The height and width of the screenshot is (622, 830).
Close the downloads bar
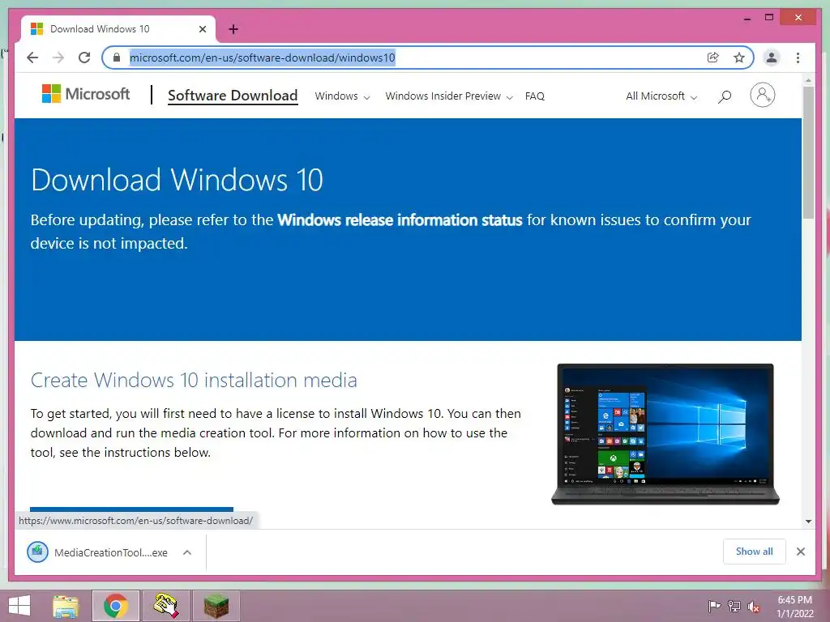tap(801, 552)
